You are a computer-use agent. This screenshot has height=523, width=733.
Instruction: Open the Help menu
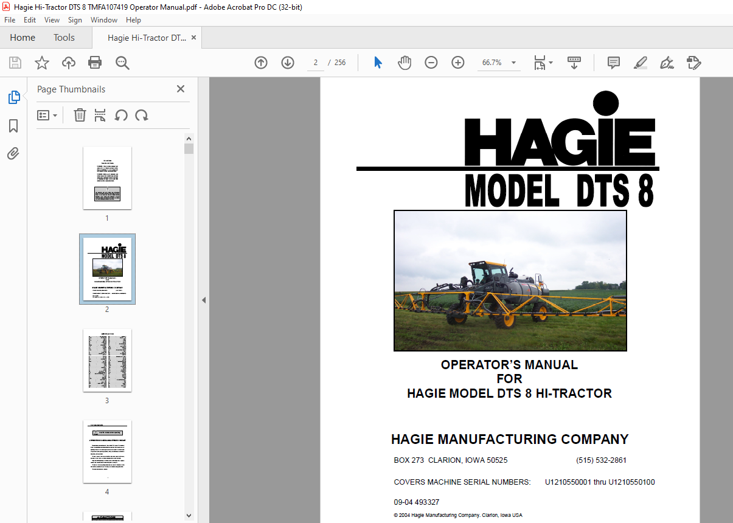coord(133,20)
